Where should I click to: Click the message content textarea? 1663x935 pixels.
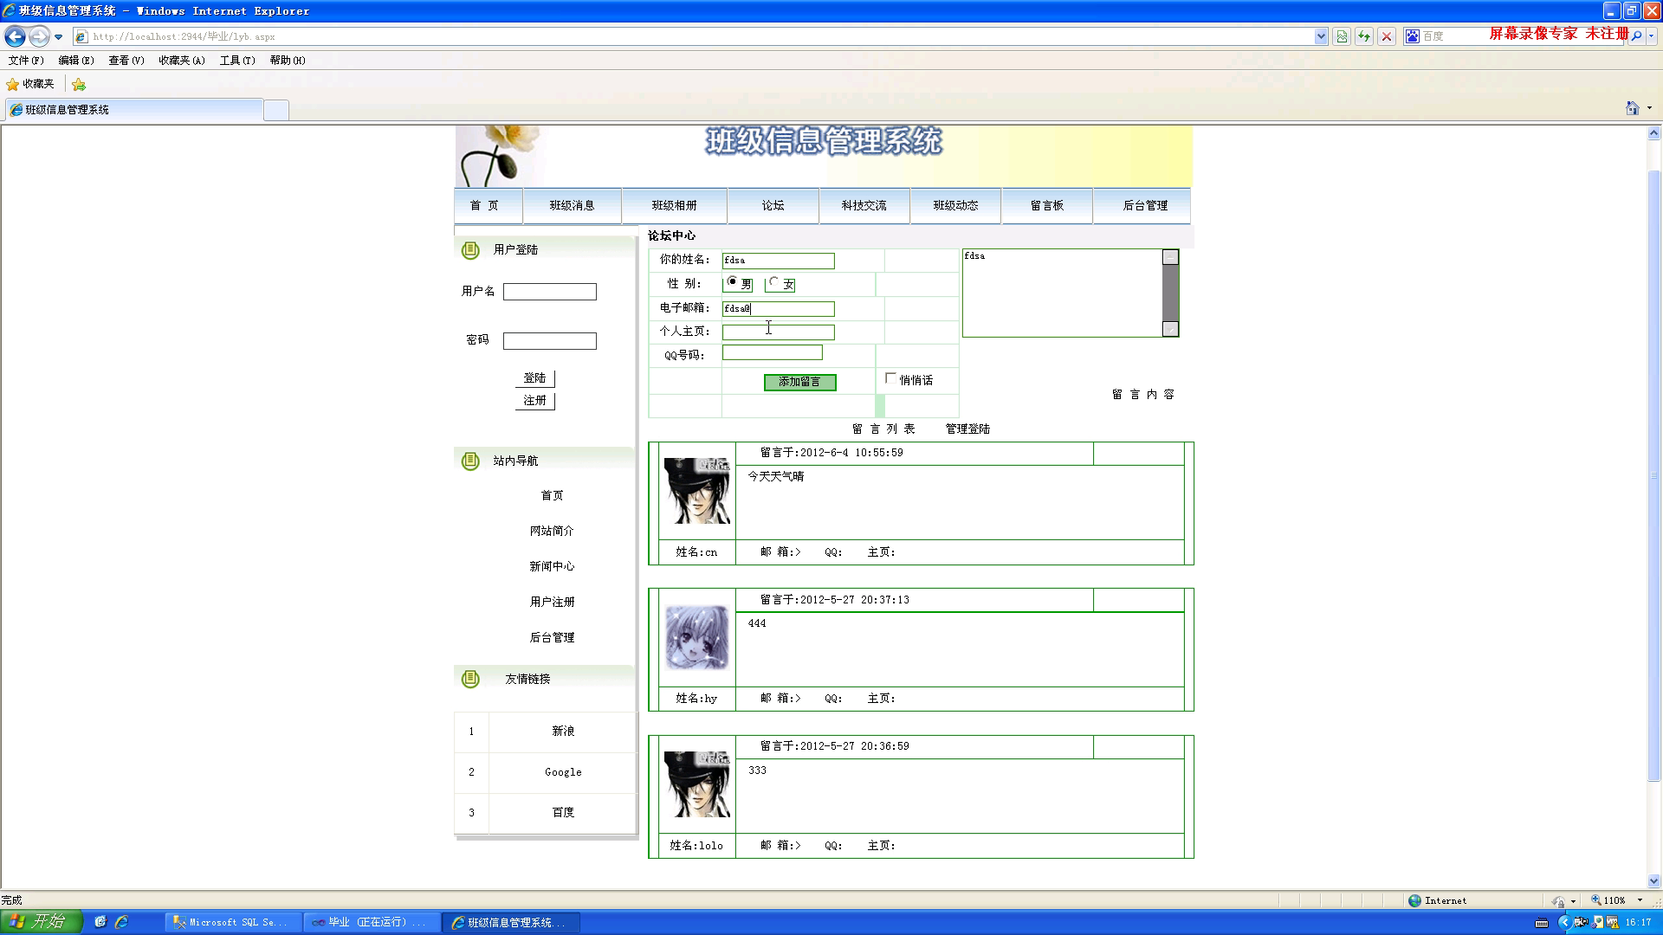point(1062,293)
